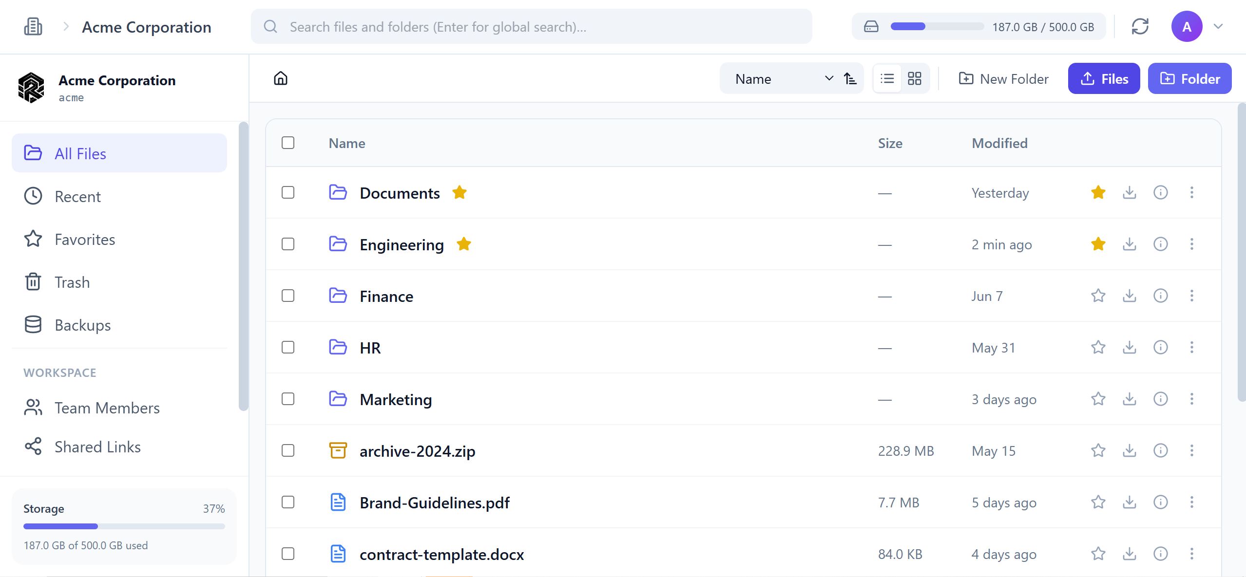1246x577 pixels.
Task: Show info for the Marketing folder
Action: pyautogui.click(x=1161, y=399)
